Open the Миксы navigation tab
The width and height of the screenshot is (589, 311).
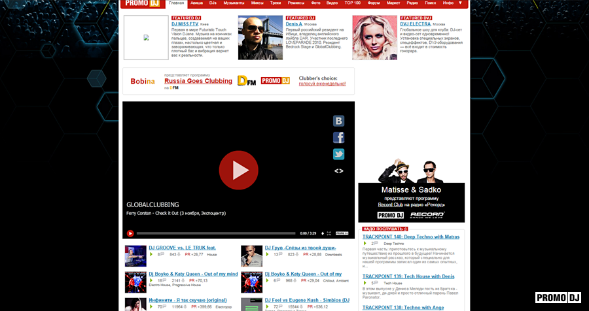pos(257,3)
